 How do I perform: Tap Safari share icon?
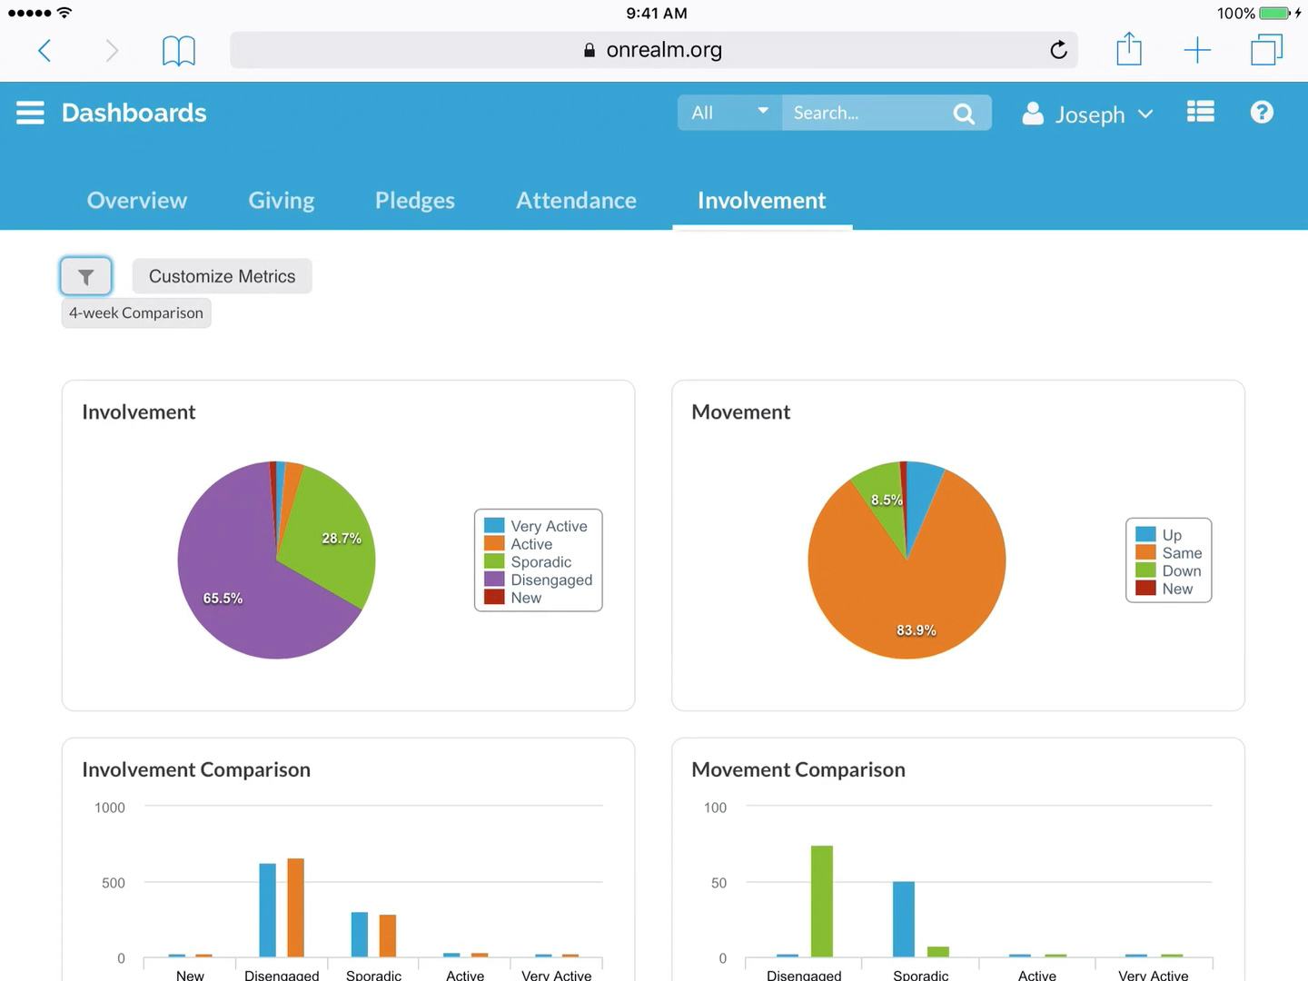(x=1129, y=49)
